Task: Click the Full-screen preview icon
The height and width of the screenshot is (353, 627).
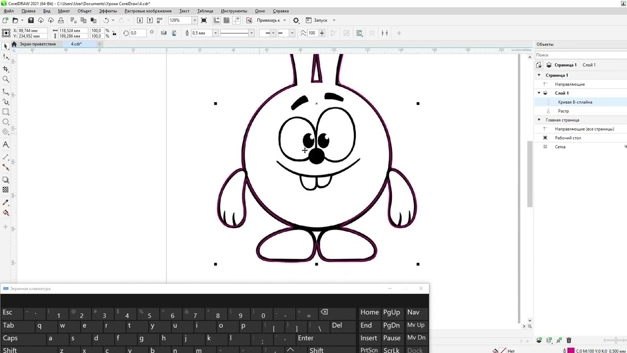Action: pos(204,20)
